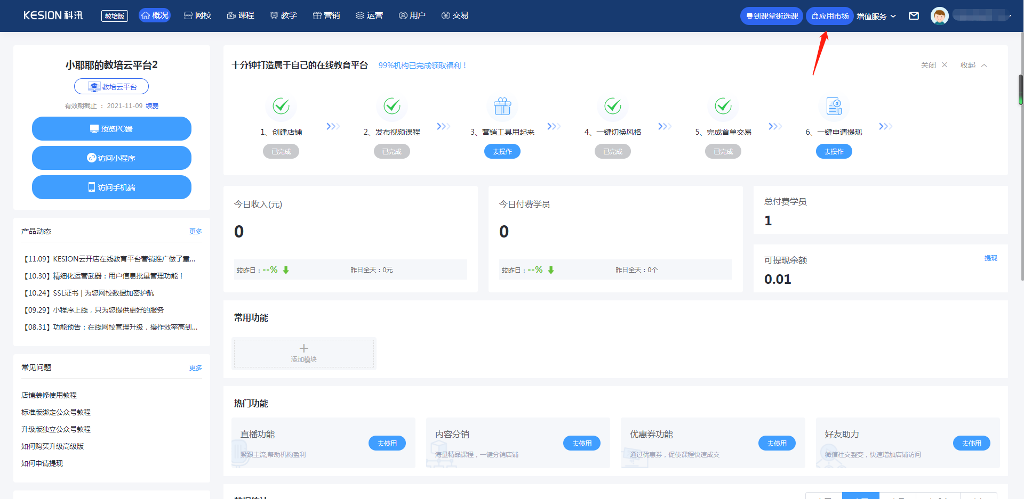Select the 营销 navigation menu item

[x=326, y=15]
